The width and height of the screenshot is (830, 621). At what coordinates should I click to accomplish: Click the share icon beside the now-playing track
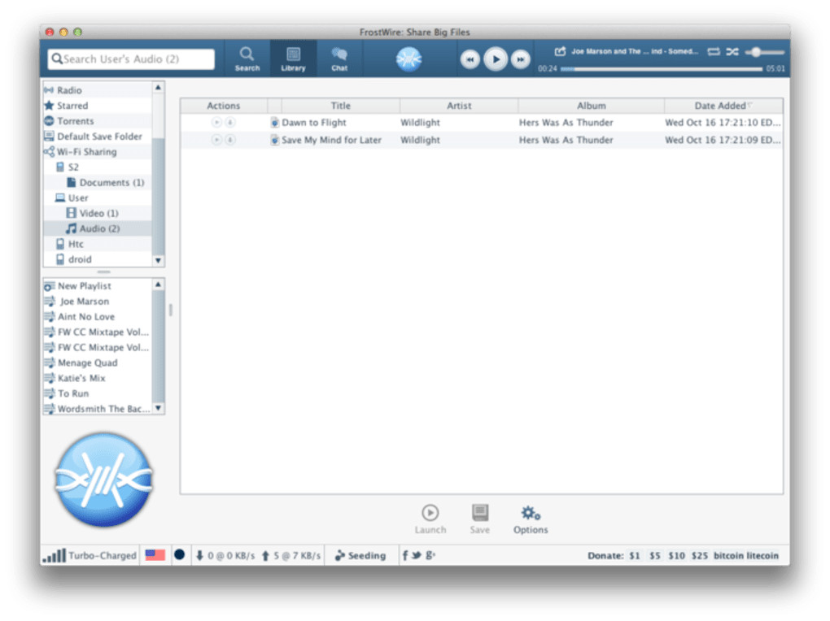tap(560, 51)
